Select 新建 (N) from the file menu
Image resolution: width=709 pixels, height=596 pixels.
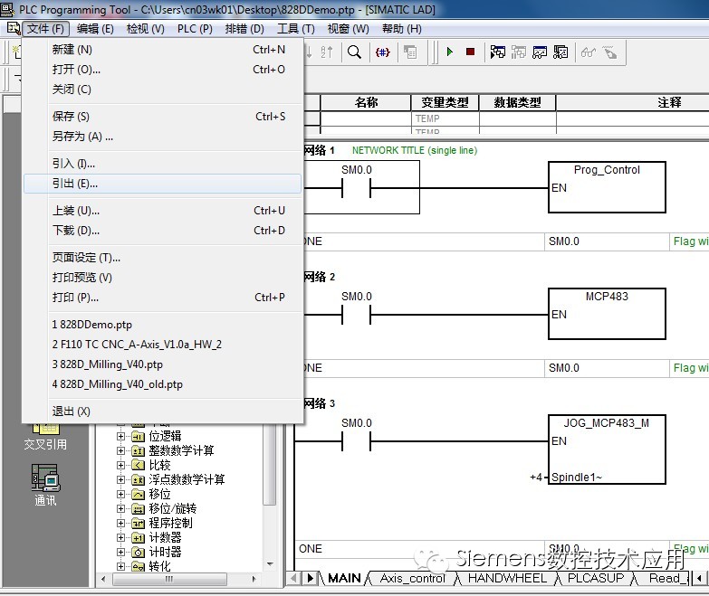pyautogui.click(x=163, y=50)
